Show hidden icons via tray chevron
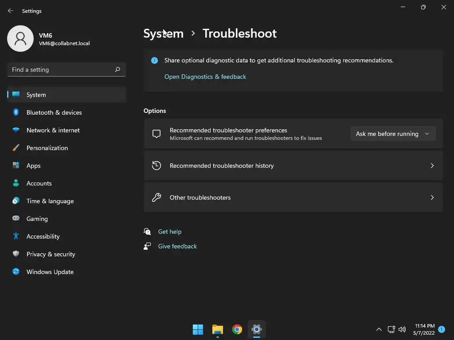 pyautogui.click(x=379, y=329)
